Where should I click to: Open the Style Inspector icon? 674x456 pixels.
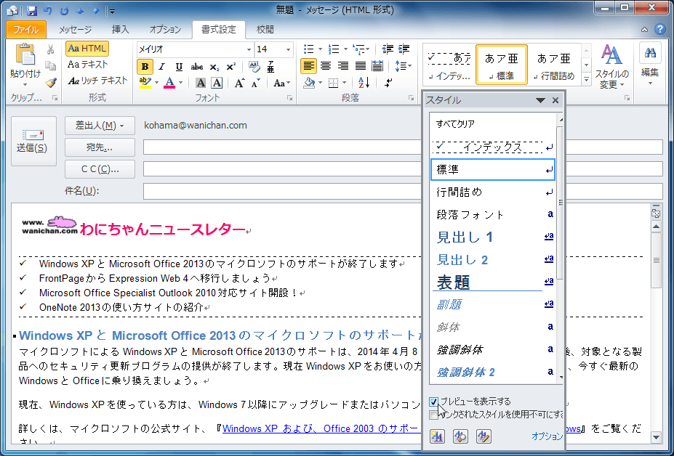[461, 436]
